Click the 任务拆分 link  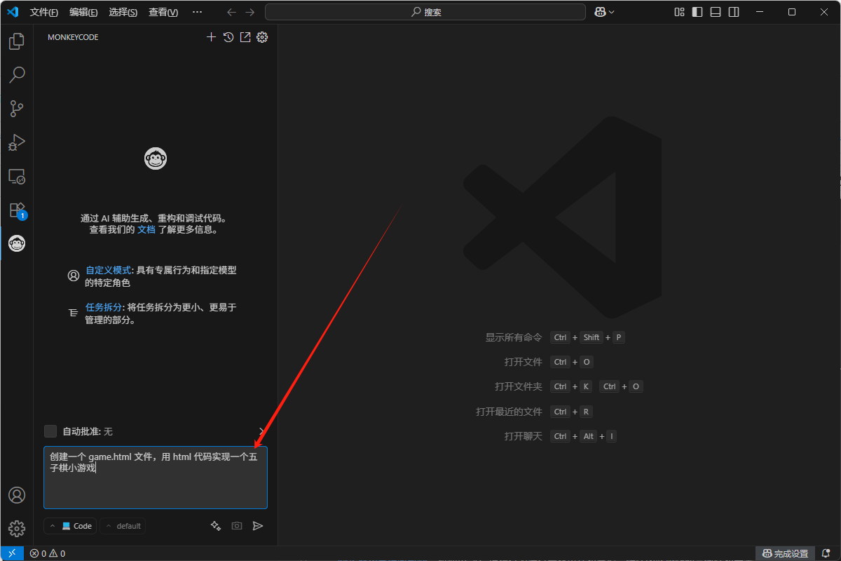(x=103, y=307)
